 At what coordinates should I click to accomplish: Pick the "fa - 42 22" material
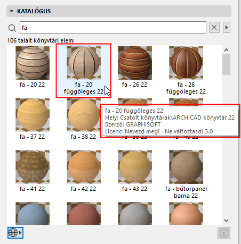pyautogui.click(x=84, y=171)
